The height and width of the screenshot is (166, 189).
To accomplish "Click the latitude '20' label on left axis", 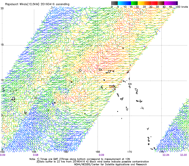I will 2,8.
